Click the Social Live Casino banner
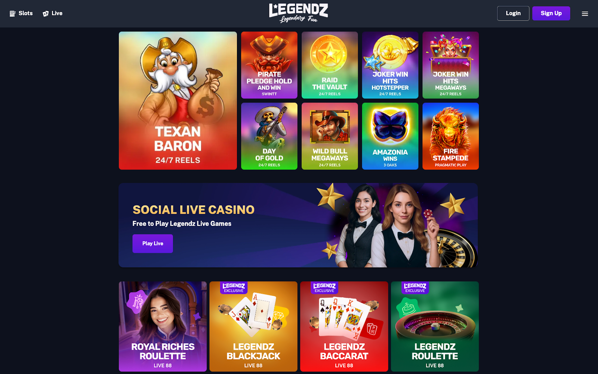 point(298,225)
